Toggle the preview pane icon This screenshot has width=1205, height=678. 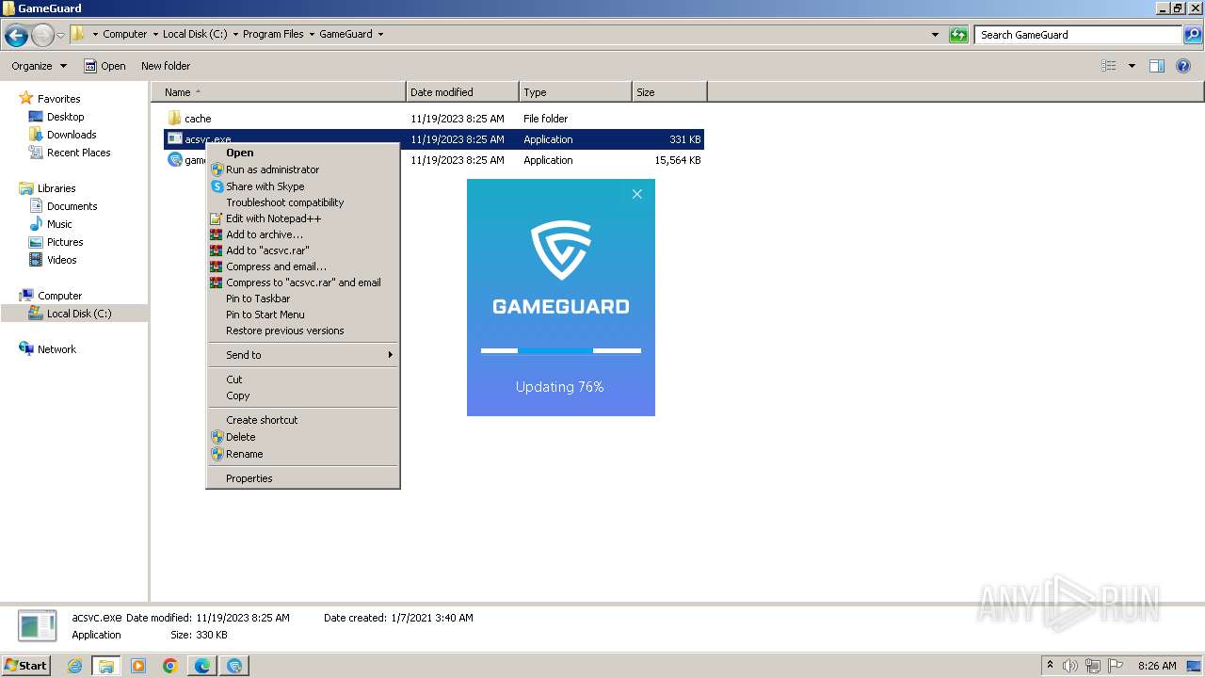pos(1157,66)
